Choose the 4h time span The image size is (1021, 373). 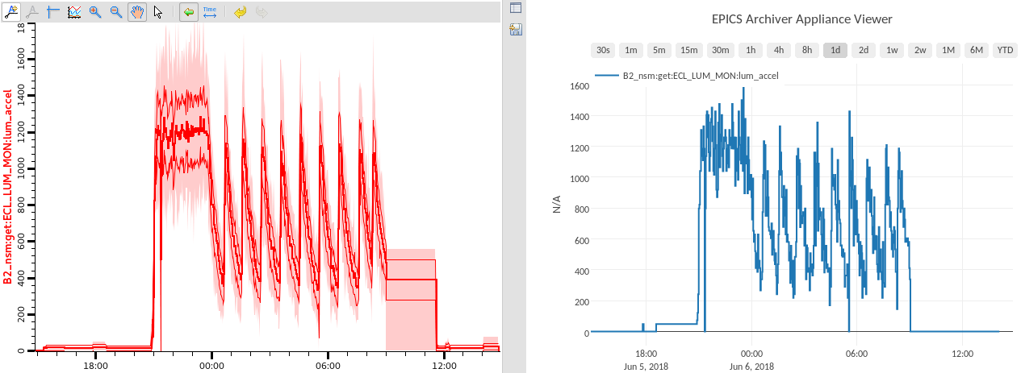coord(779,50)
